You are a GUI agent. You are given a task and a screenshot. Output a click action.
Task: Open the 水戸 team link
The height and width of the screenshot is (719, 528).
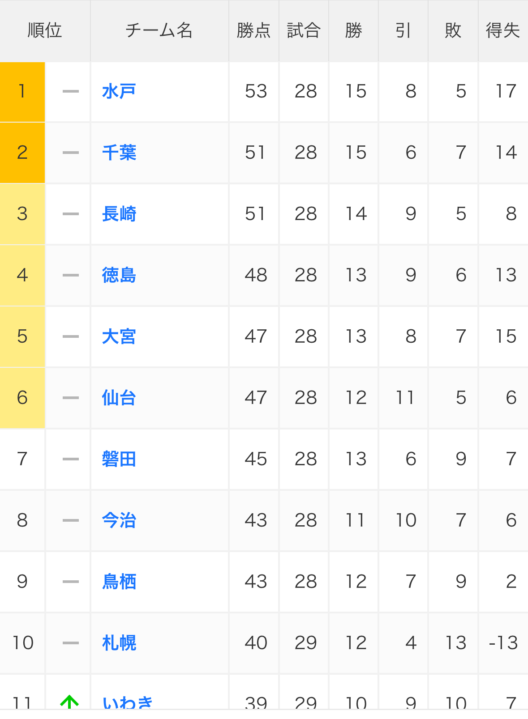point(119,91)
